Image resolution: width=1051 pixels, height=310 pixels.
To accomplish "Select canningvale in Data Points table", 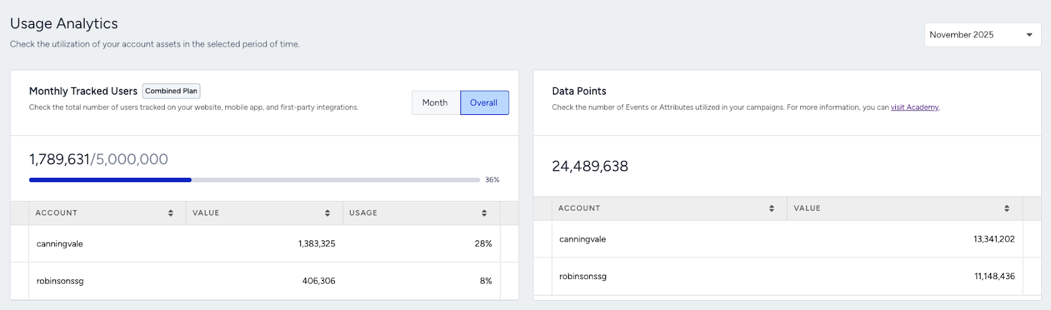I will coord(583,239).
